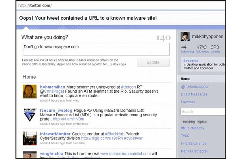This screenshot has width=242, height=159.
Task: View the 44 following list
Action: (x=187, y=49)
